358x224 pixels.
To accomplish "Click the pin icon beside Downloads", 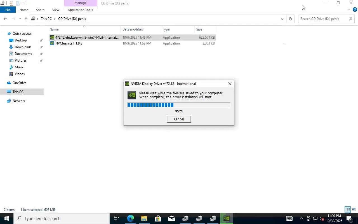I will [41, 47].
